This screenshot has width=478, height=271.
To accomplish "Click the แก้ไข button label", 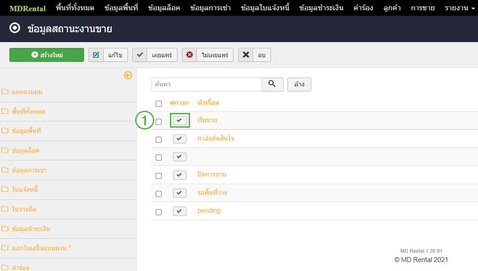I will coord(115,55).
